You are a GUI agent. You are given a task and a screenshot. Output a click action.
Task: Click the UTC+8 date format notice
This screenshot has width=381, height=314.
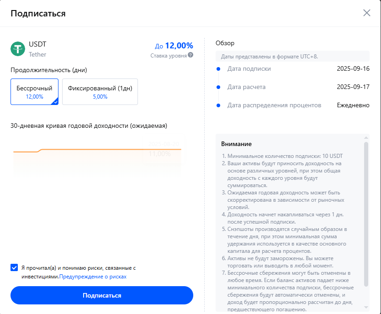[x=292, y=56]
